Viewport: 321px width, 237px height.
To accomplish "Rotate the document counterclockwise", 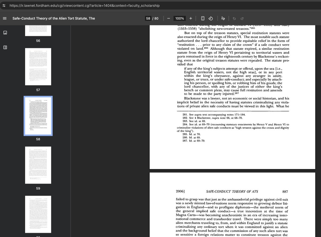I will [x=211, y=18].
